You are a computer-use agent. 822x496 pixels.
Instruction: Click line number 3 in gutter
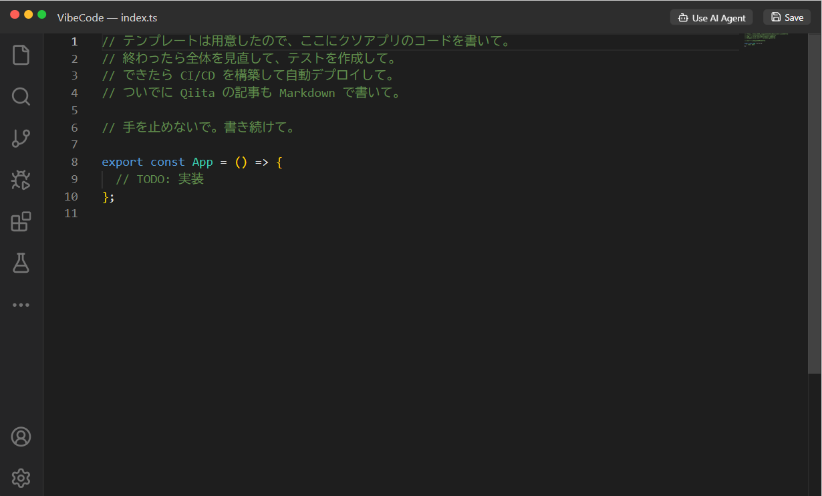tap(74, 76)
